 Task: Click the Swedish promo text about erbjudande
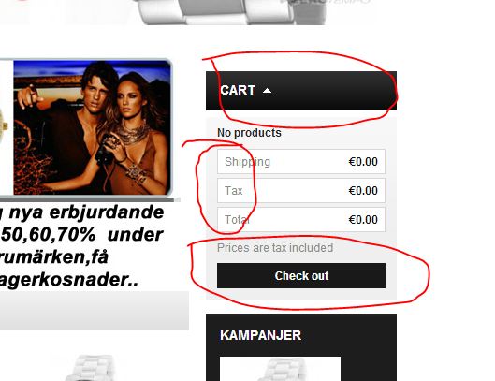tap(82, 245)
